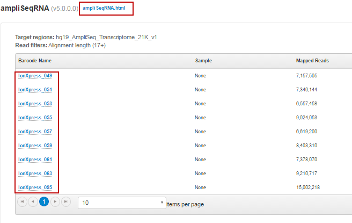352x223 pixels.
Task: Select the IonXpress_057 link
Action: 35,132
